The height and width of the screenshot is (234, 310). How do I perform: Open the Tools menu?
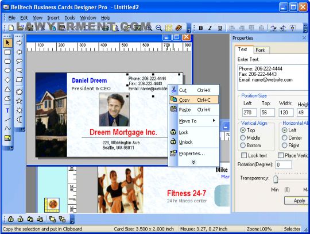point(70,18)
